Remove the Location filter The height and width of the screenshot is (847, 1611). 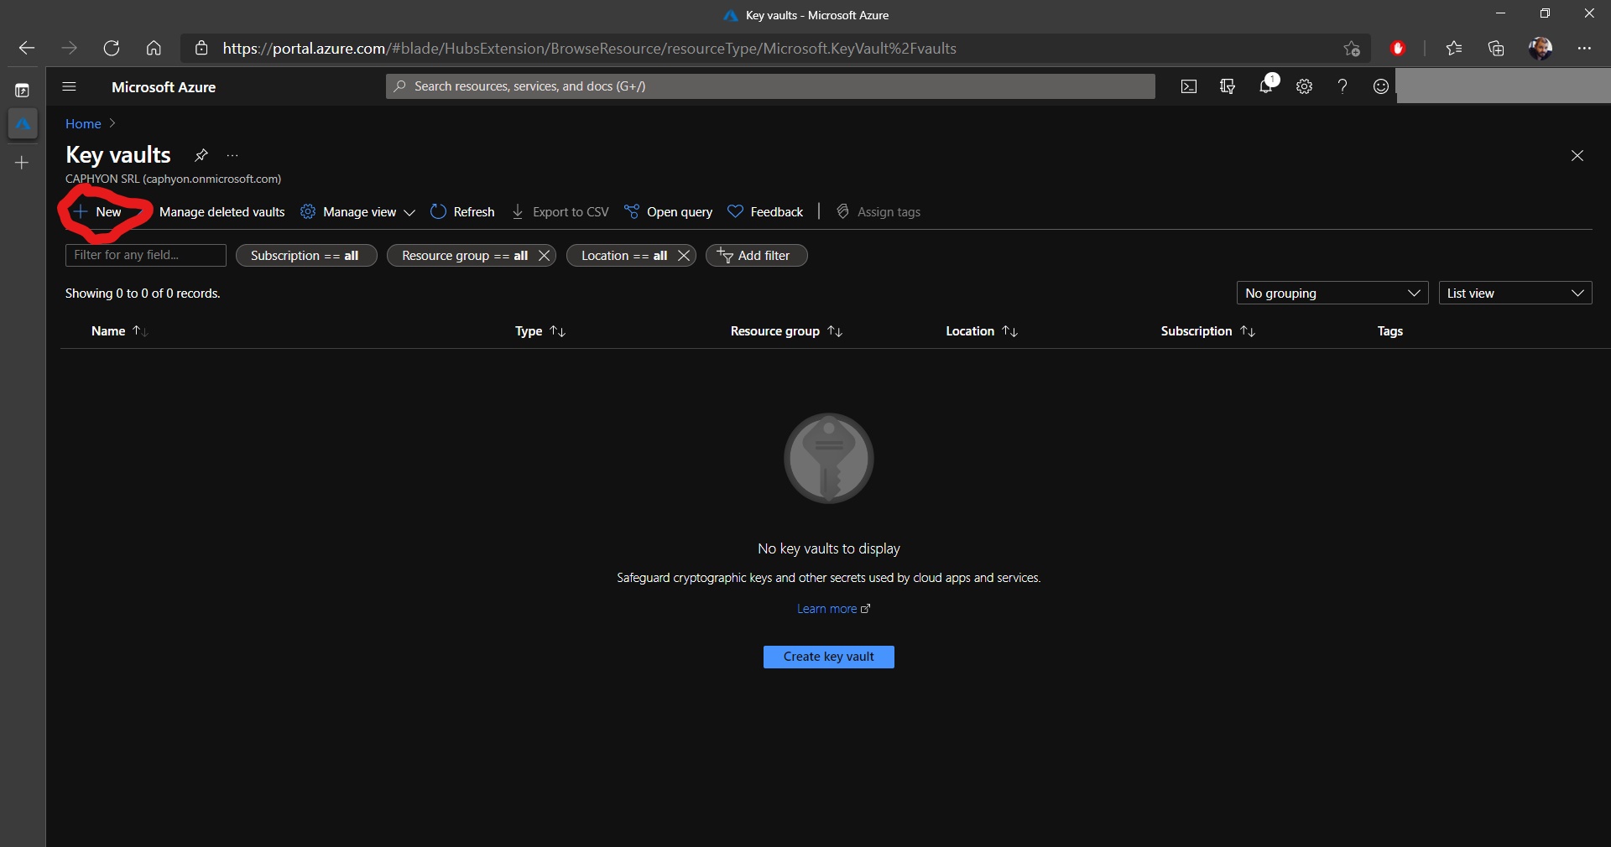pyautogui.click(x=684, y=256)
